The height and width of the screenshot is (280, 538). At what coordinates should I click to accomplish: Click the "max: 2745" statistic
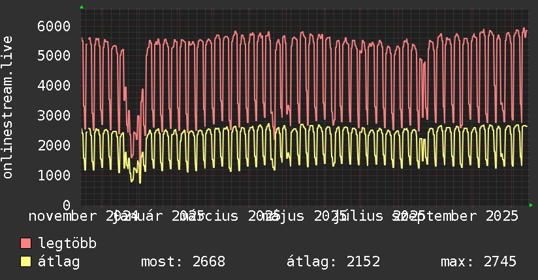point(479,262)
